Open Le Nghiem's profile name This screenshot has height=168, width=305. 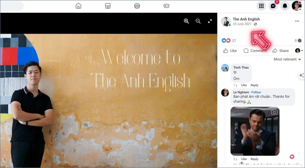click(241, 92)
